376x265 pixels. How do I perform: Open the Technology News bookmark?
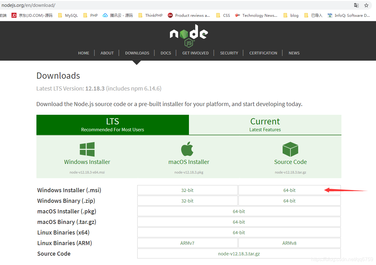pyautogui.click(x=256, y=15)
